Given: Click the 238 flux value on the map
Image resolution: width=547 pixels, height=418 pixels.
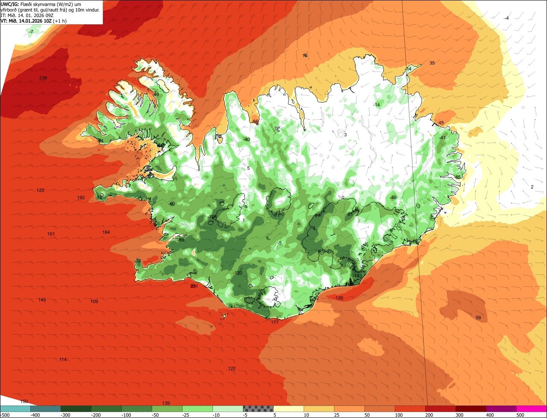Looking at the screenshot, I should click(43, 78).
